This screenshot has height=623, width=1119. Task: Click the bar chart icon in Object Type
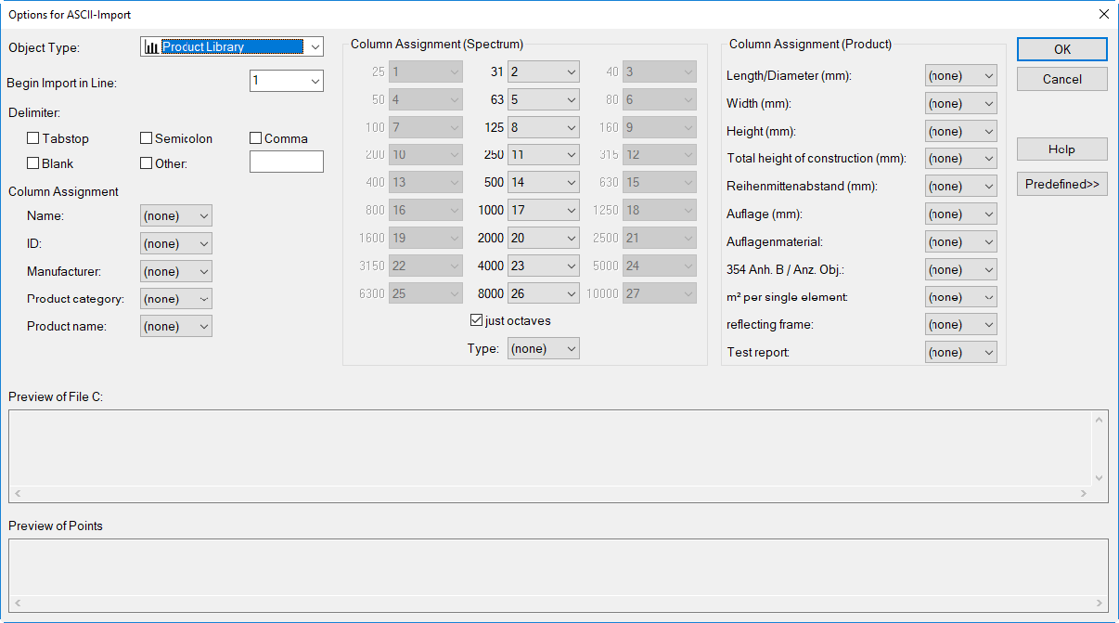(x=152, y=46)
